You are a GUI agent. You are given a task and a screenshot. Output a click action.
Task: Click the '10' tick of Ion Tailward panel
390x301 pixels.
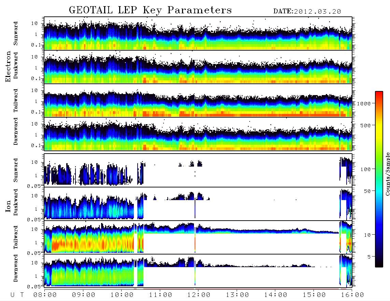point(34,229)
